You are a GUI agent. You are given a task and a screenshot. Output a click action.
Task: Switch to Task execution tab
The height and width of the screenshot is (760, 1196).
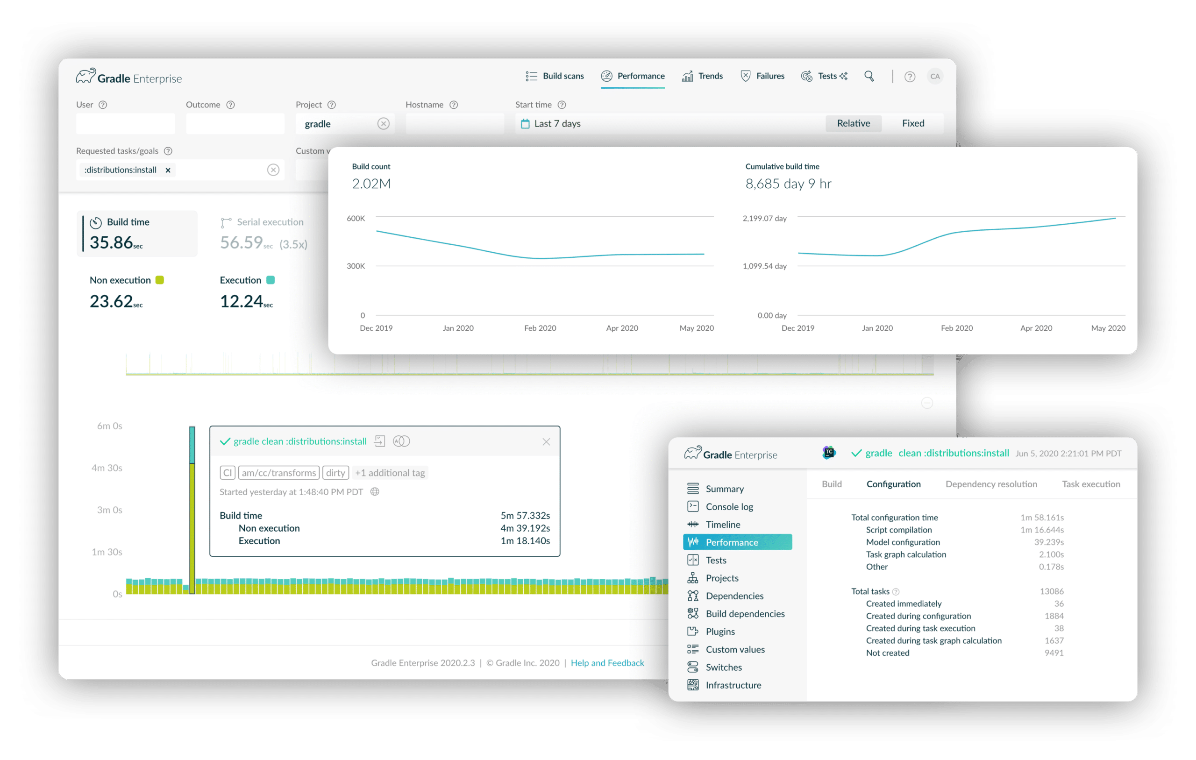1091,484
